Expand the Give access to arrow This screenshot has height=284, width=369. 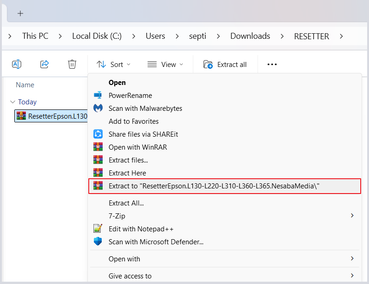(352, 276)
